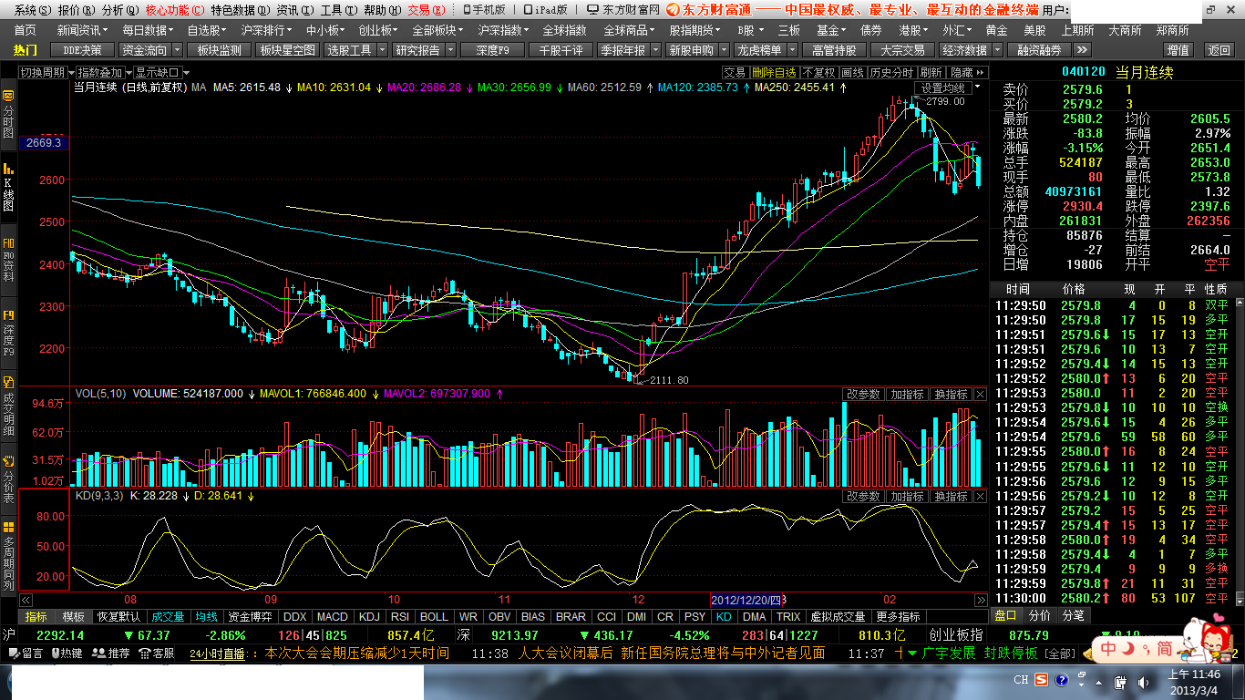1245x700 pixels.
Task: Select the K线图 sidebar icon
Action: click(x=8, y=188)
